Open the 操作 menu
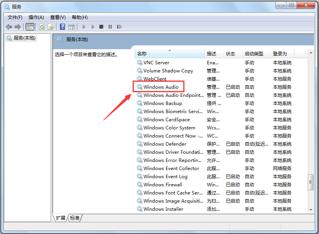 [x=36, y=17]
